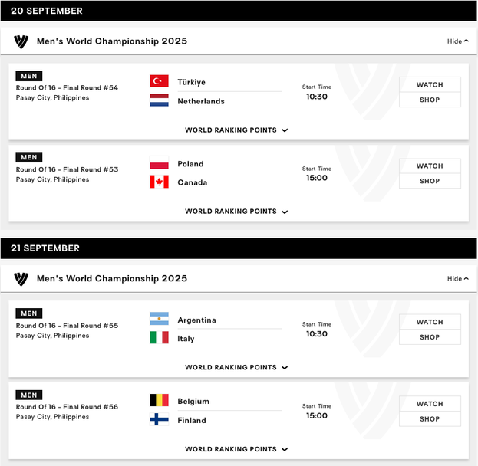Image resolution: width=478 pixels, height=466 pixels.
Task: Click volleyball logo in 21 September header
Action: pos(21,279)
